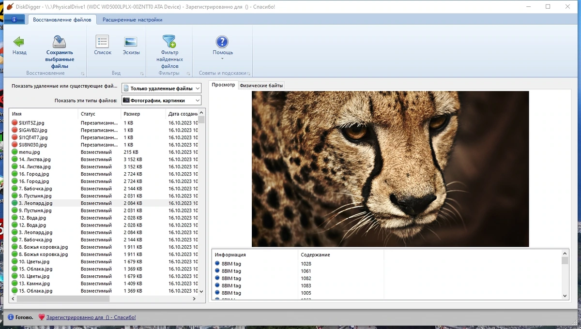Image resolution: width=581 pixels, height=329 pixels.
Task: Click the file list vertical scrollbar thumb
Action: [x=201, y=119]
